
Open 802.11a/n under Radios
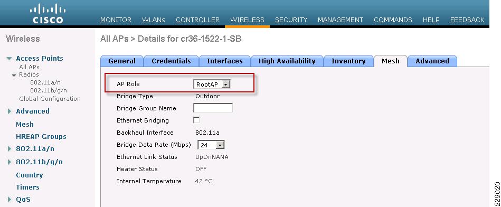pos(45,82)
